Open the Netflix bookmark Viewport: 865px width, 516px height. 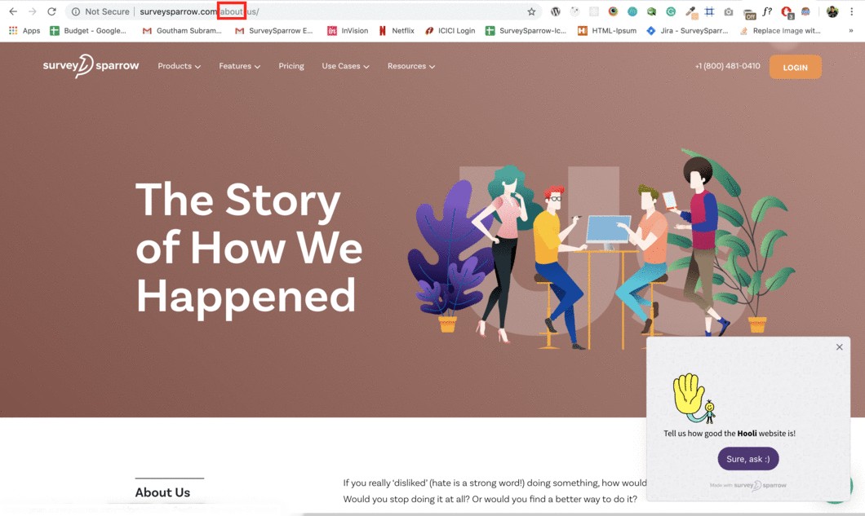[397, 31]
